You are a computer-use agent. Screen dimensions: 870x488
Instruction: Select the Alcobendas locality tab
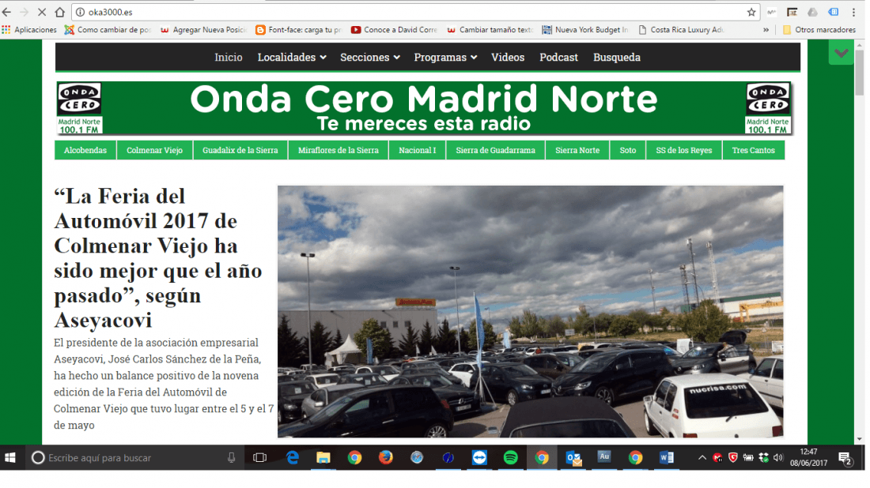85,150
